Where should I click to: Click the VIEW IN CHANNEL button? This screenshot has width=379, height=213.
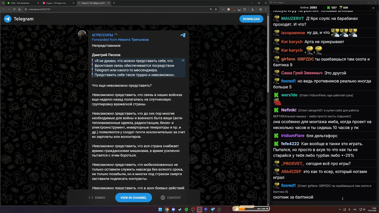pyautogui.click(x=134, y=198)
